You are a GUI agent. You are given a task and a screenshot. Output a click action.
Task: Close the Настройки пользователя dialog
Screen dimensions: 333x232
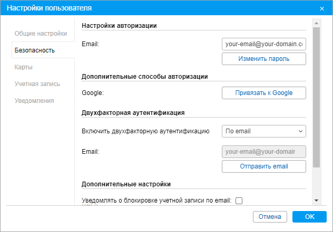point(322,8)
